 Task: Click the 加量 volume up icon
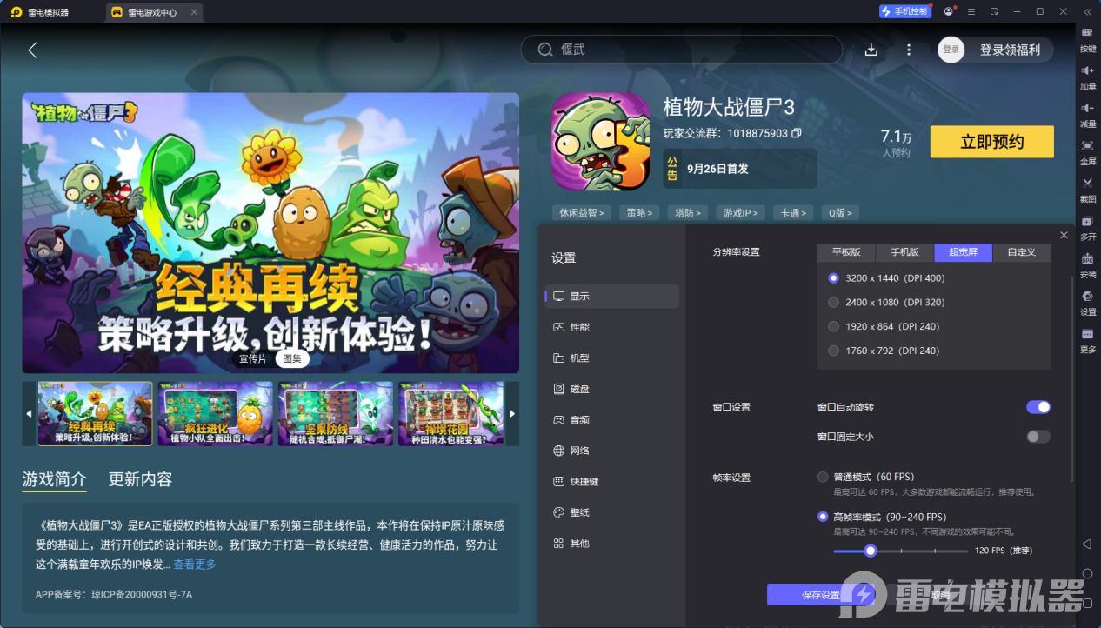(x=1087, y=70)
